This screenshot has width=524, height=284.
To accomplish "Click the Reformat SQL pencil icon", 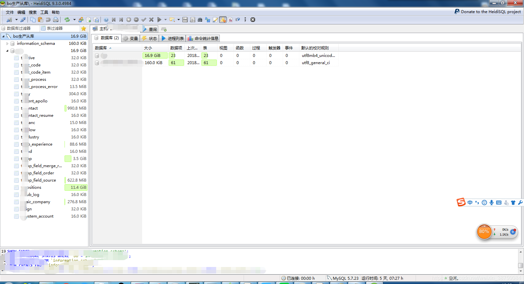I will coord(215,20).
